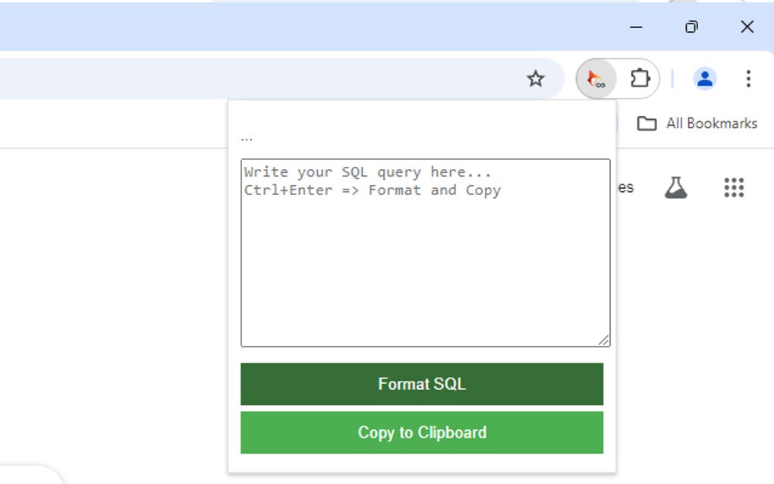This screenshot has width=774, height=484.
Task: Click the pinned SQL extension in the toolbar
Action: pos(595,78)
